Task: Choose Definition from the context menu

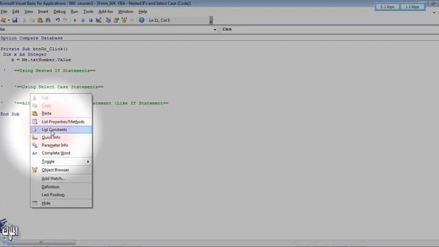Action: pos(61,187)
